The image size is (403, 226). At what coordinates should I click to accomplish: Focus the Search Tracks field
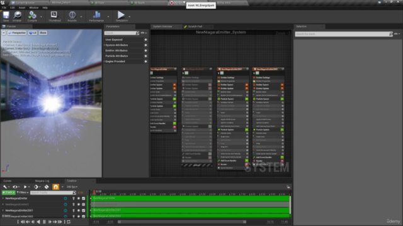tap(53, 193)
